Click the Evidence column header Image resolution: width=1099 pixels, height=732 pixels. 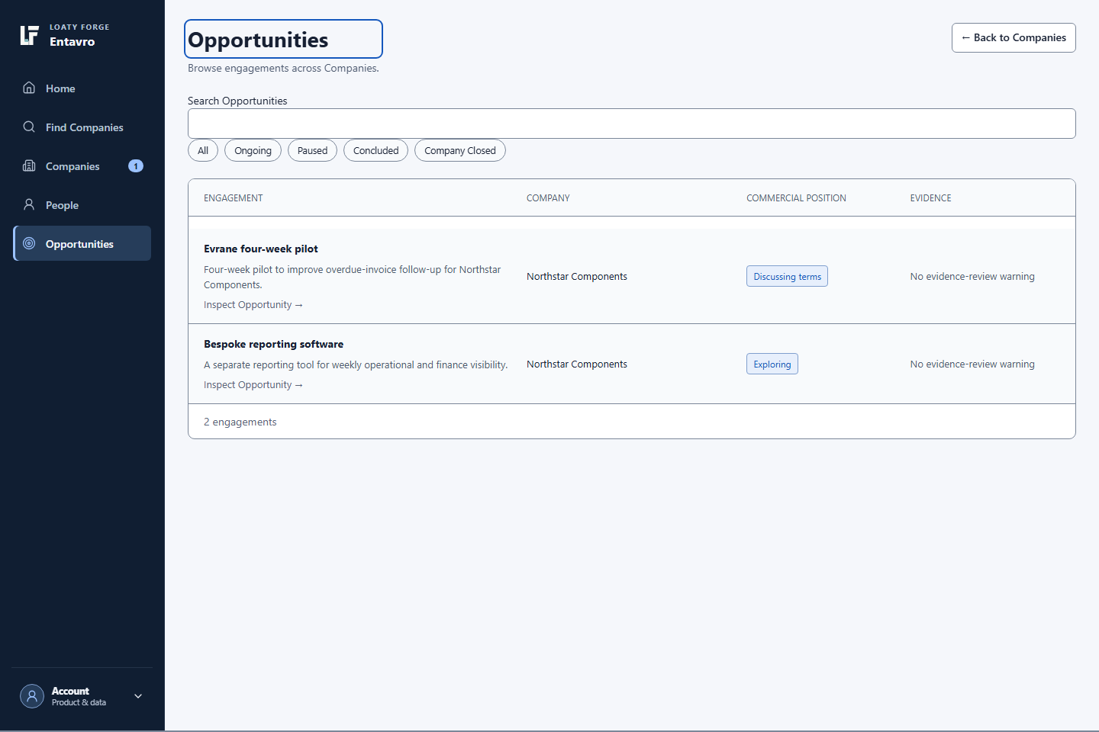tap(930, 197)
